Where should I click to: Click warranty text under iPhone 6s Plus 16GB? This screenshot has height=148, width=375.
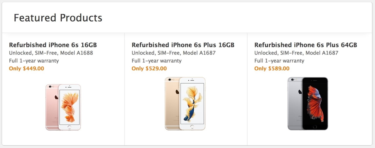[x=156, y=61]
